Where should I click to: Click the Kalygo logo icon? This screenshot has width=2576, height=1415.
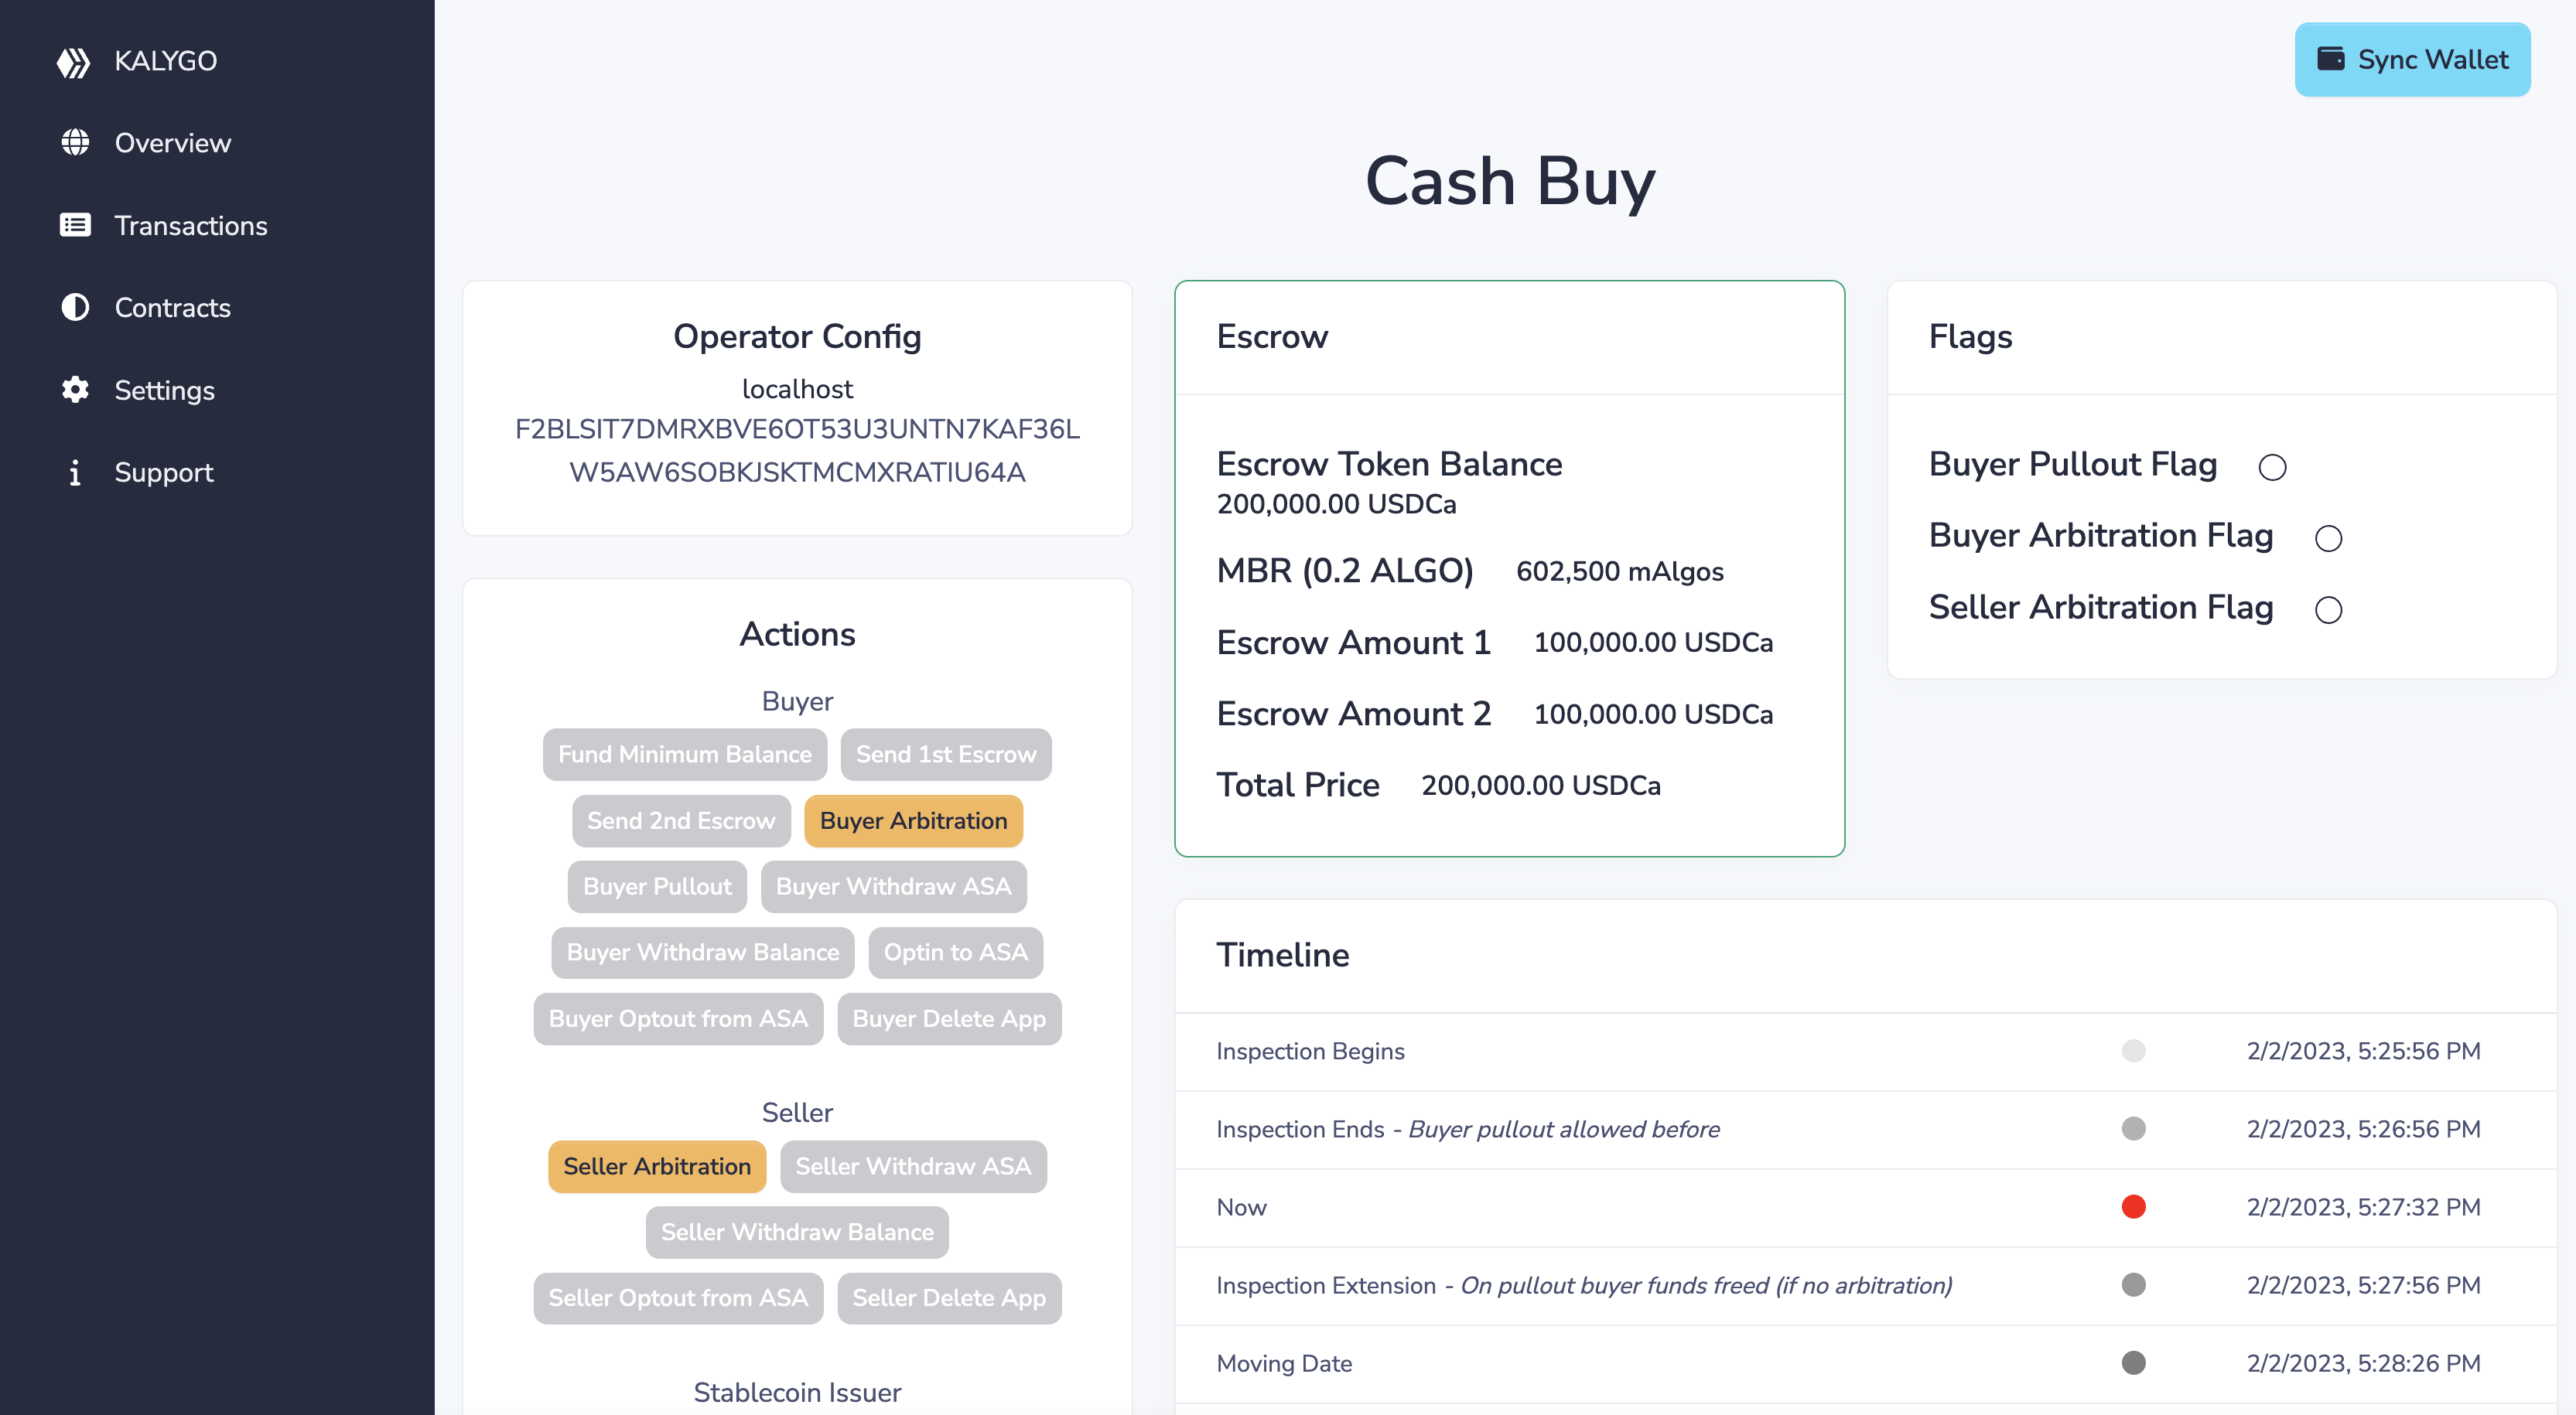pyautogui.click(x=73, y=62)
